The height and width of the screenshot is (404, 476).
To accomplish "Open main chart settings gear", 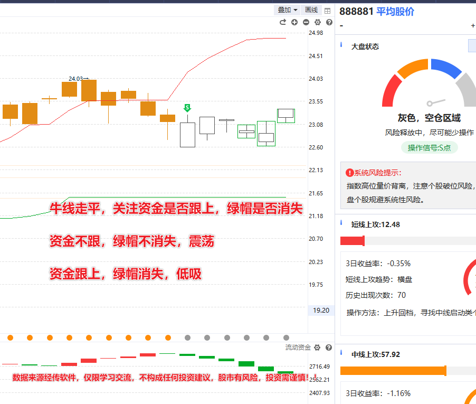I will tap(318, 22).
